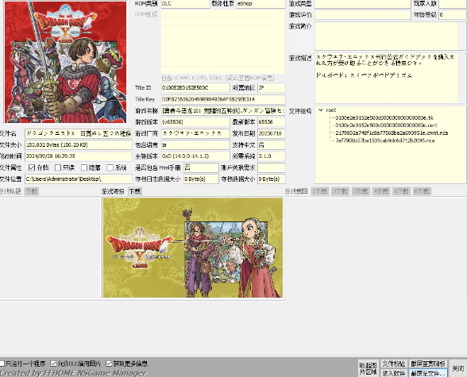Click the 文件校验 button
This screenshot has width=467, height=377.
pyautogui.click(x=393, y=364)
